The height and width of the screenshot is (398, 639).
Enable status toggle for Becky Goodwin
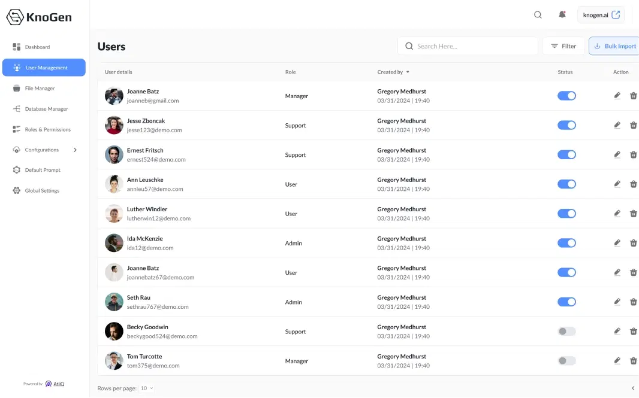click(x=566, y=332)
